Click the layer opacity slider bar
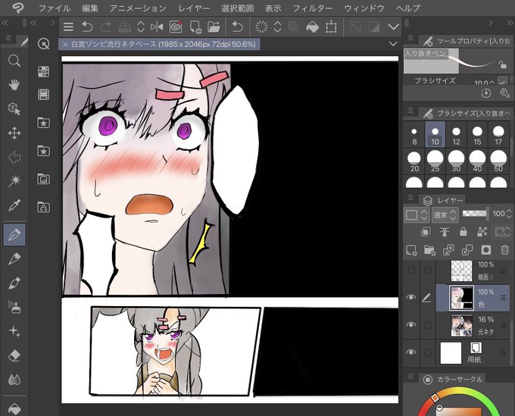This screenshot has width=515, height=416. 476,214
